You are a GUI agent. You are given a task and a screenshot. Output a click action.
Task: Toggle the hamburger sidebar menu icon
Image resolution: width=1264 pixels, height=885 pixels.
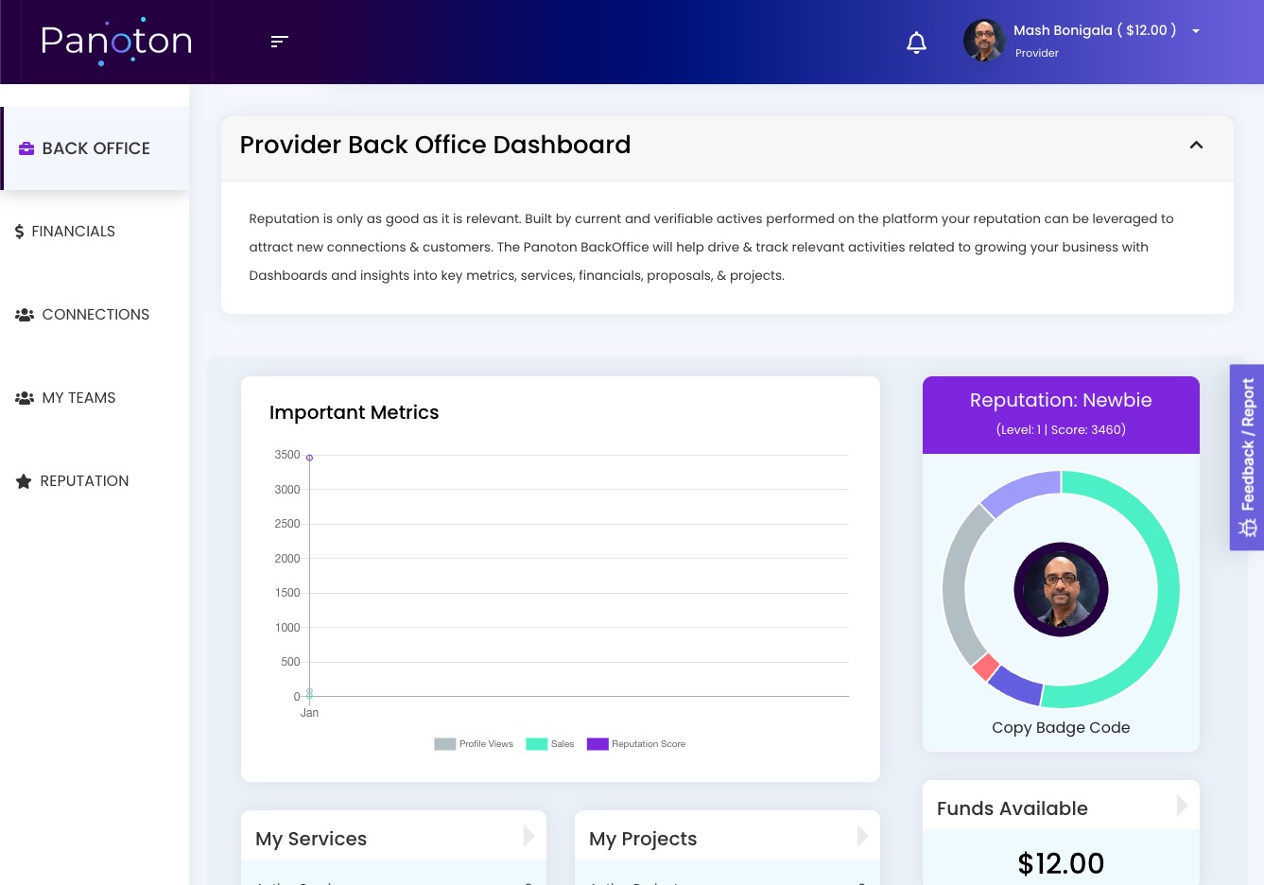[279, 42]
